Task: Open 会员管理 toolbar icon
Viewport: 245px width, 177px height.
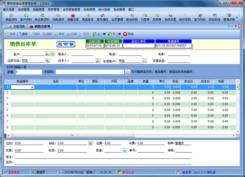Action: click(x=117, y=17)
